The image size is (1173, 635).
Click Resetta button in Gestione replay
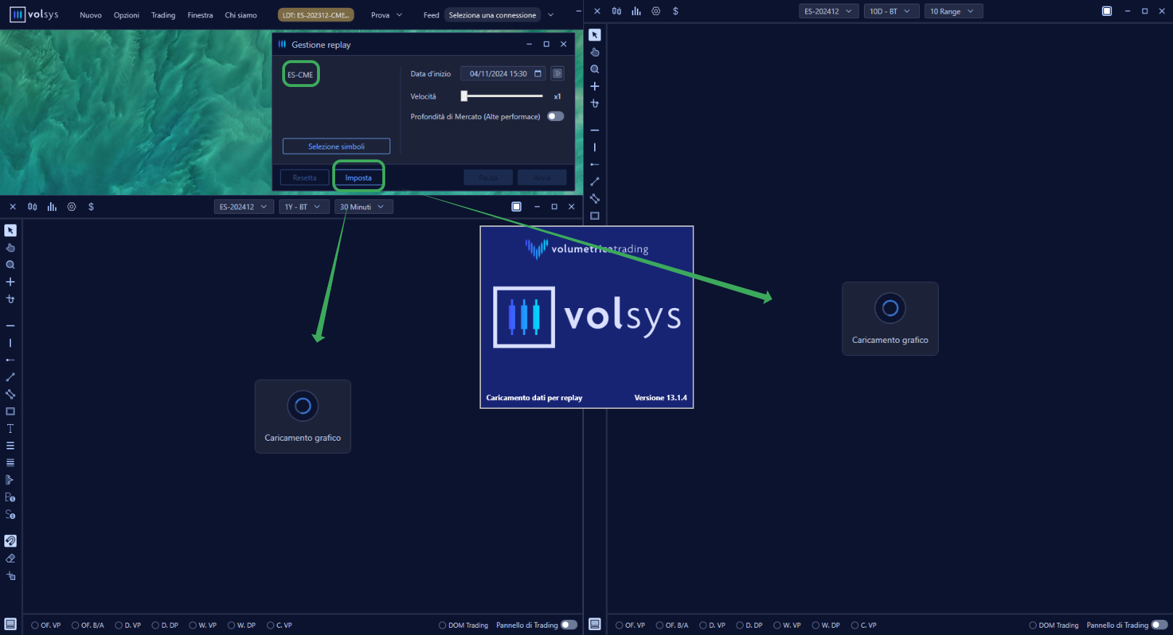pyautogui.click(x=305, y=178)
